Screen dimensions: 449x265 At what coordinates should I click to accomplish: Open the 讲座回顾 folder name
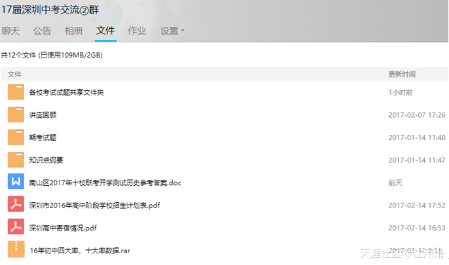click(x=43, y=115)
